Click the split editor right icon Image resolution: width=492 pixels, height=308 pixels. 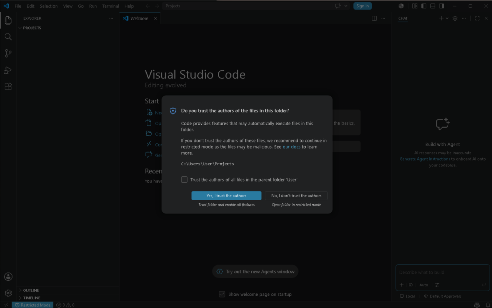(374, 18)
